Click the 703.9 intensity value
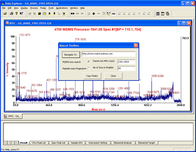196x152 pixels. (x=185, y=38)
